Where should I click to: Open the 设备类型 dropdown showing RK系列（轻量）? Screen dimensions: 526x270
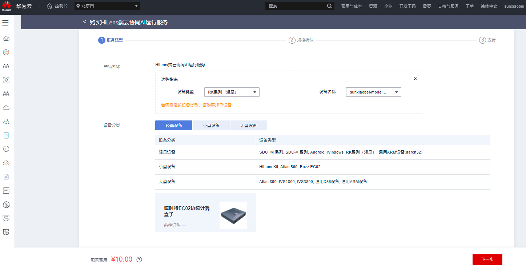pyautogui.click(x=232, y=92)
